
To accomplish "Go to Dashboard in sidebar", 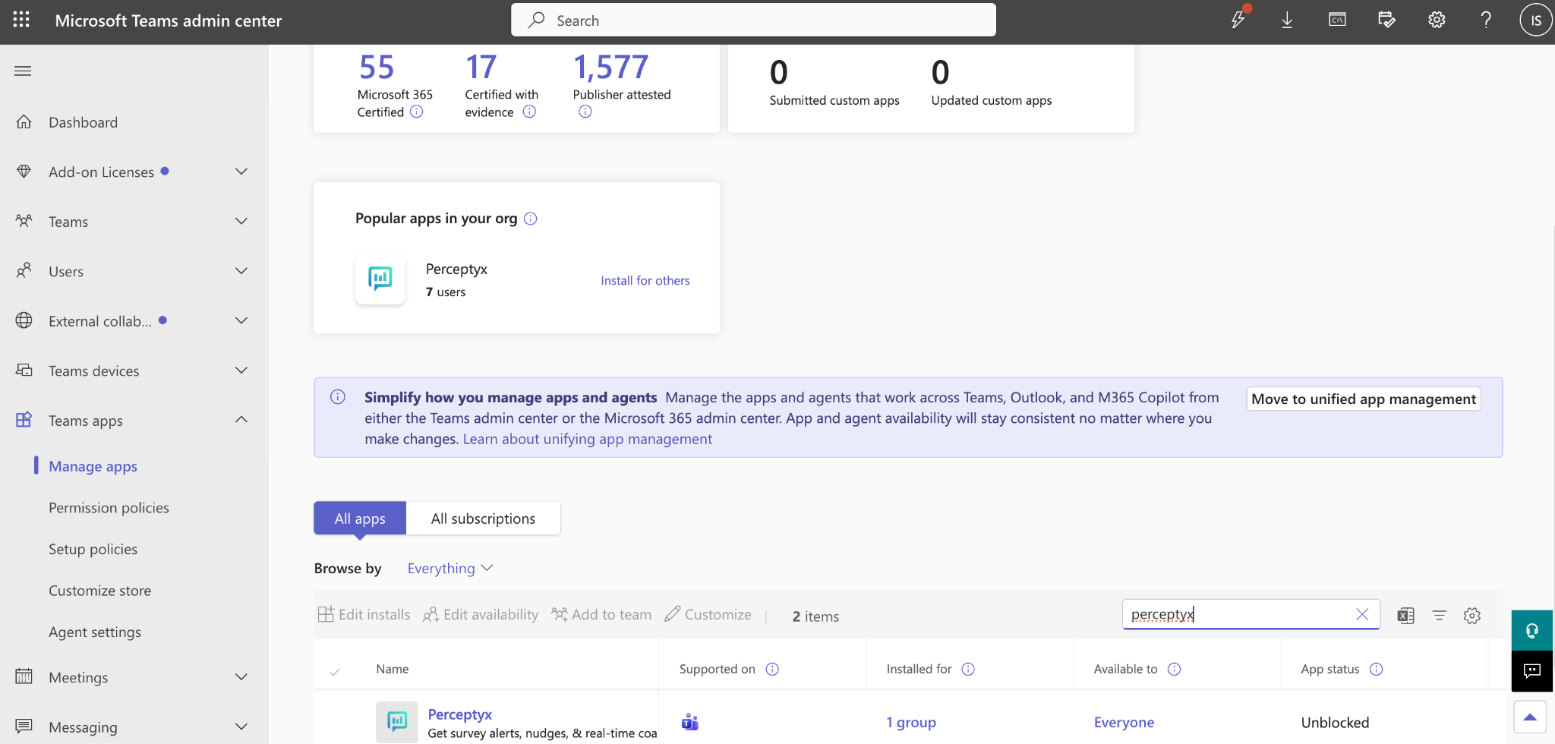I will pos(84,122).
